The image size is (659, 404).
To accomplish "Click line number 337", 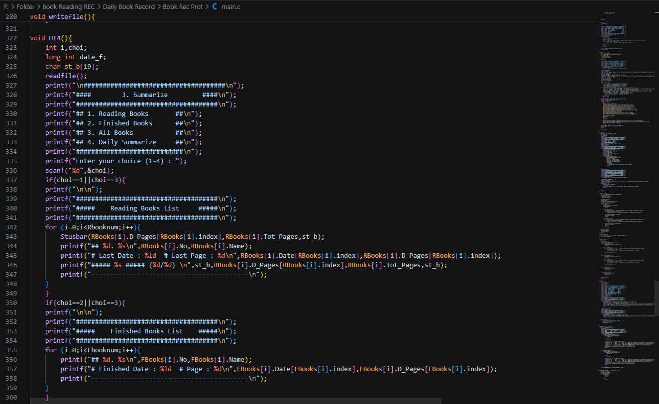I will click(x=11, y=180).
